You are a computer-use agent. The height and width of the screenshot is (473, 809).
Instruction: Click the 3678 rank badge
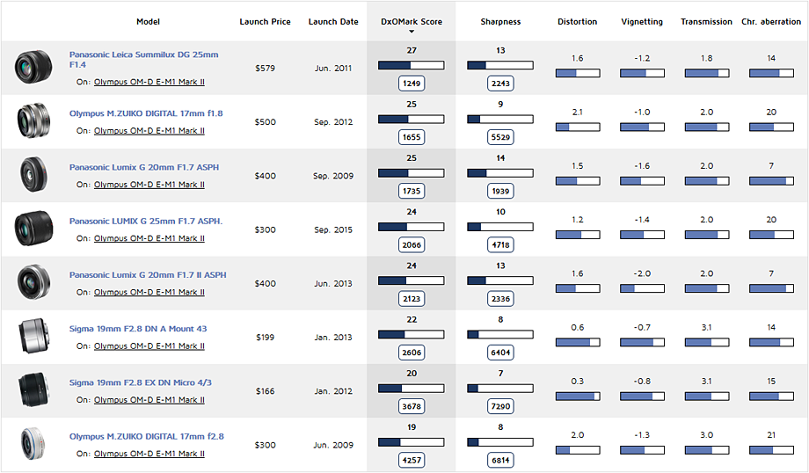point(412,406)
